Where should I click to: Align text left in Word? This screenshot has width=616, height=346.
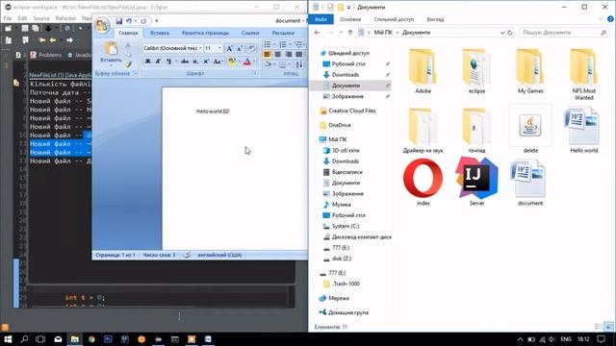tap(268, 55)
